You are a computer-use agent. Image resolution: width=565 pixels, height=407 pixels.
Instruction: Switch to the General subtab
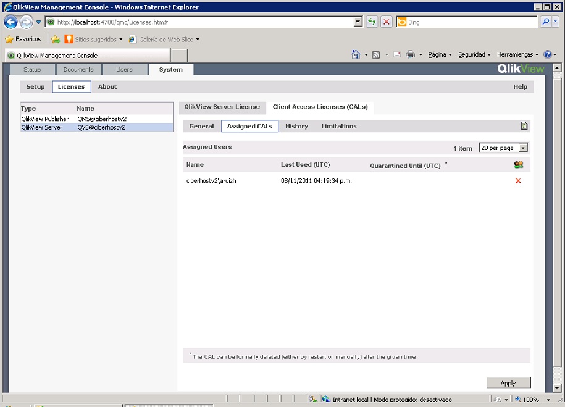pos(201,126)
